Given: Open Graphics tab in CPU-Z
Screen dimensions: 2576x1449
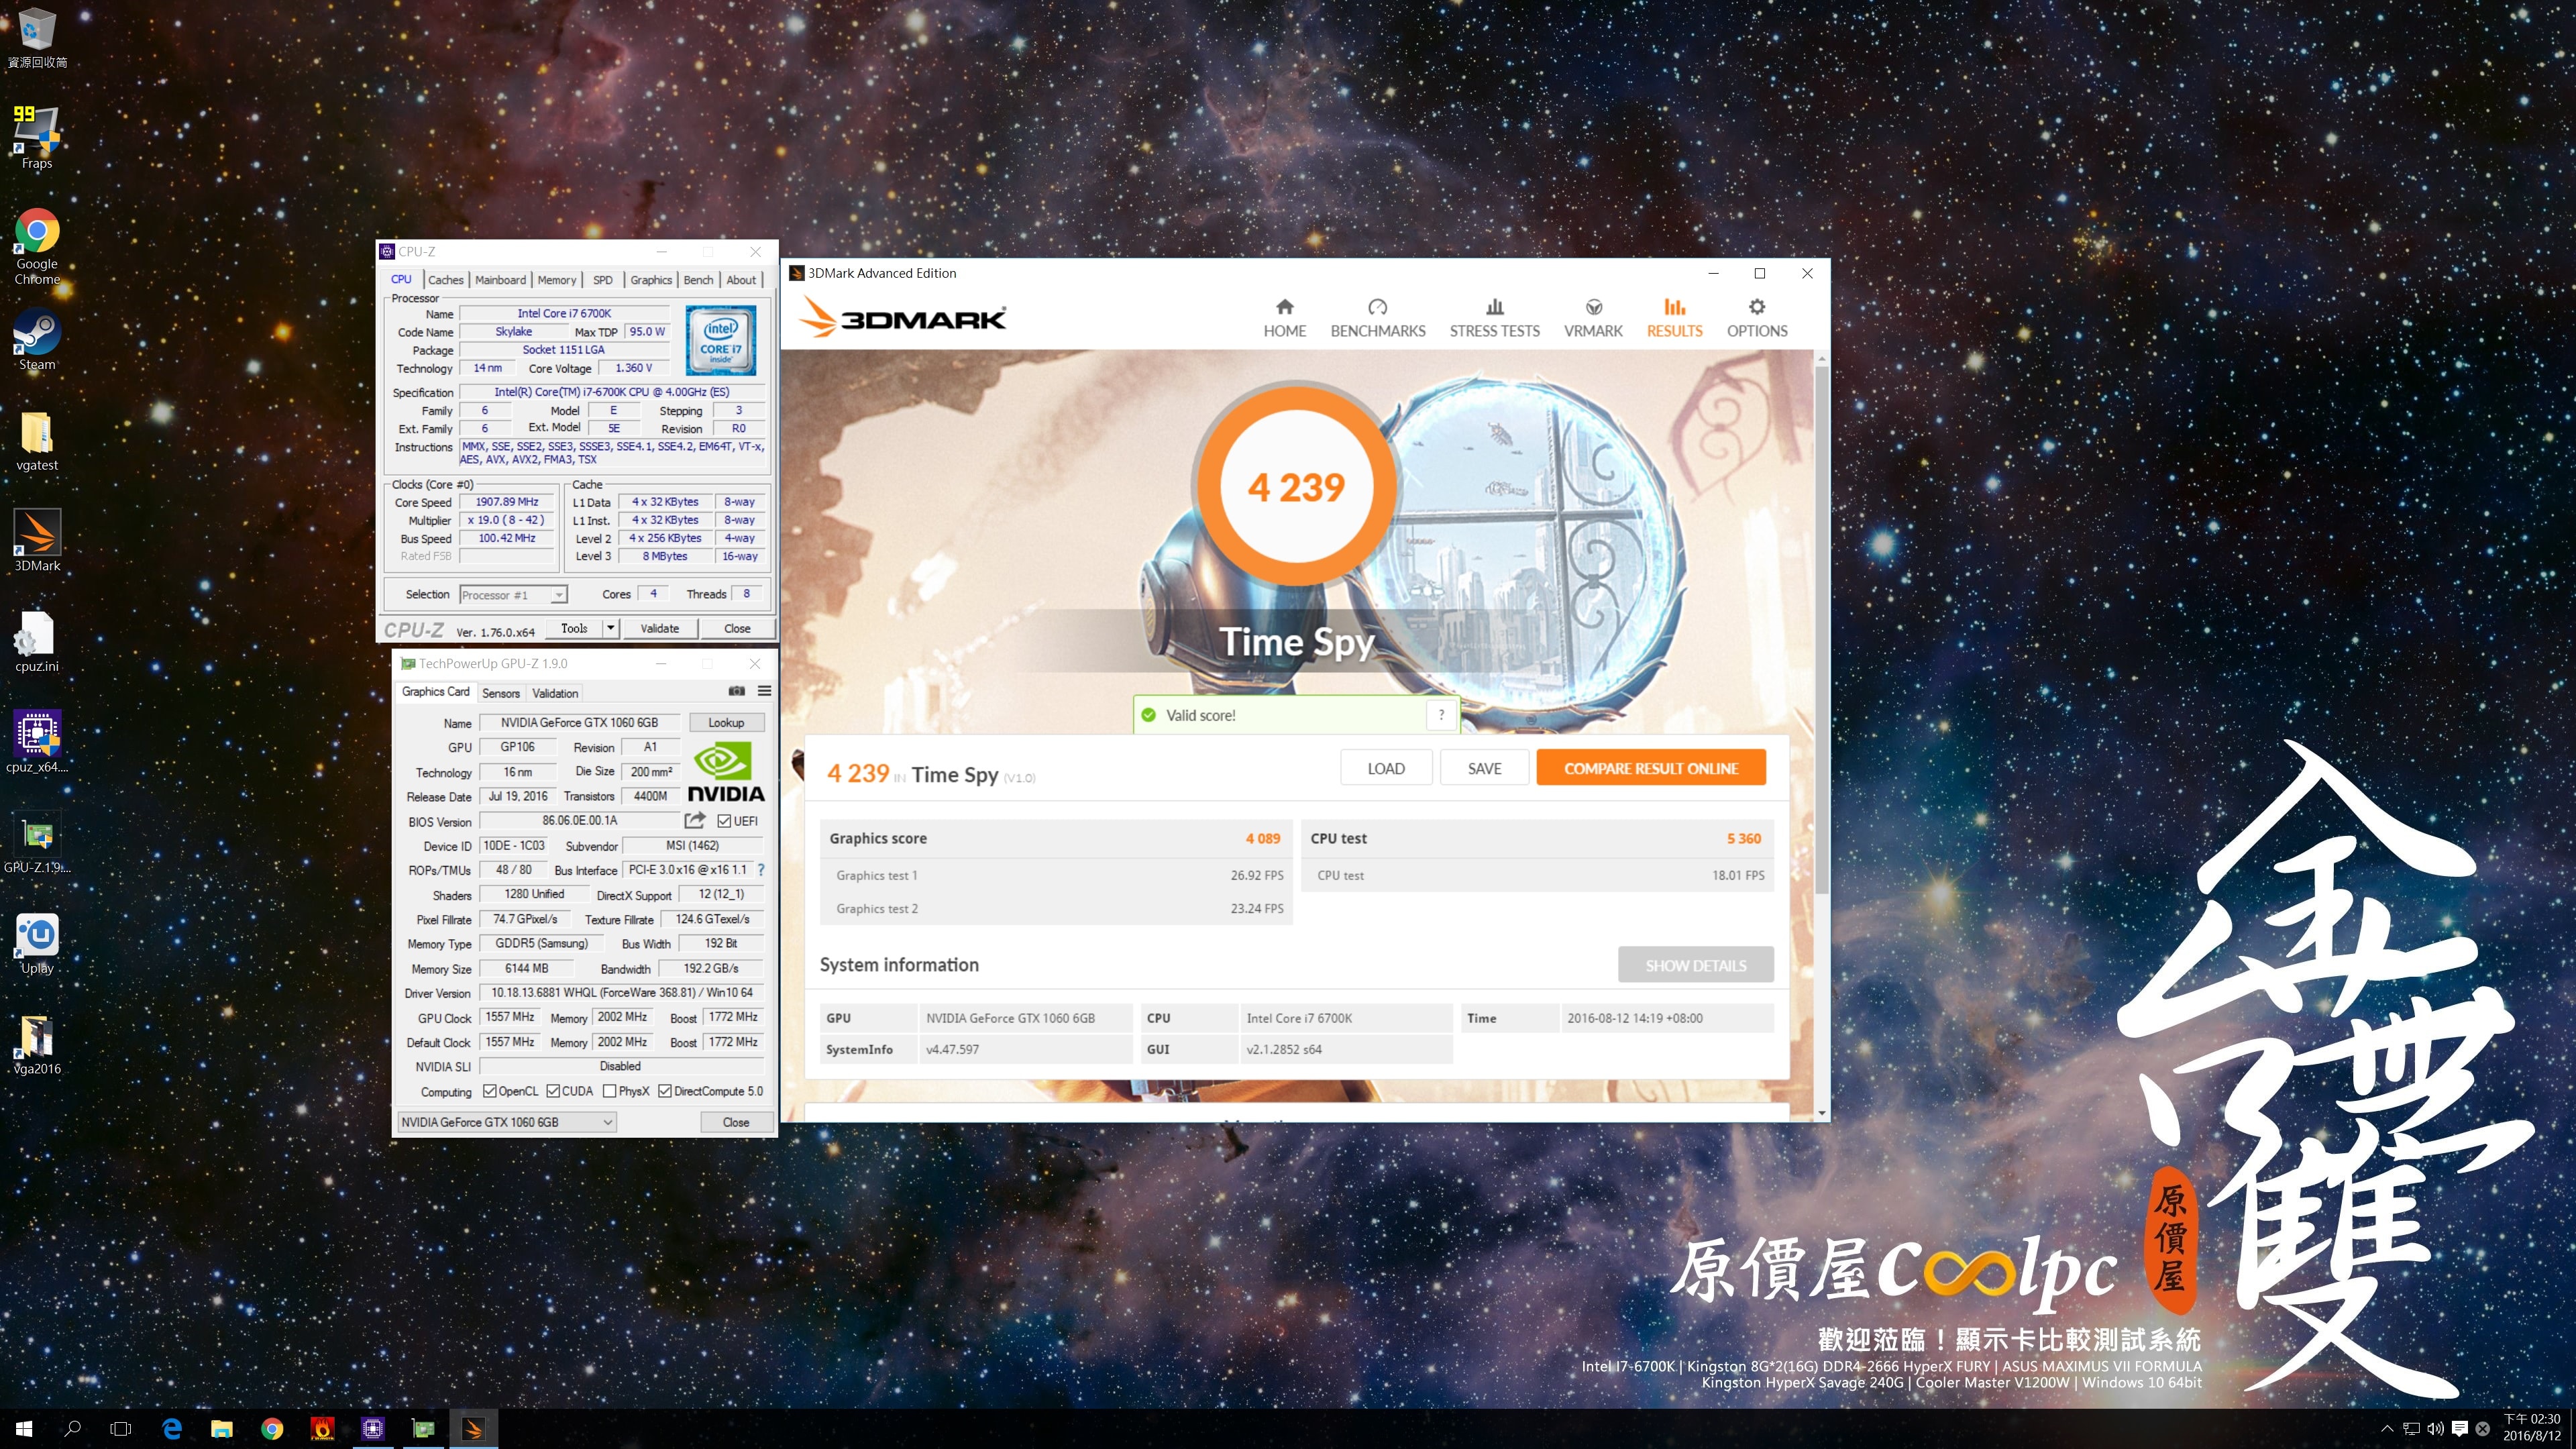Looking at the screenshot, I should [651, 280].
